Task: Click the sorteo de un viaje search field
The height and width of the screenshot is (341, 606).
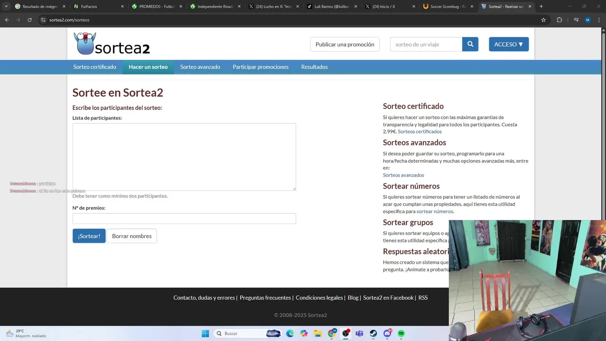Action: click(x=426, y=44)
